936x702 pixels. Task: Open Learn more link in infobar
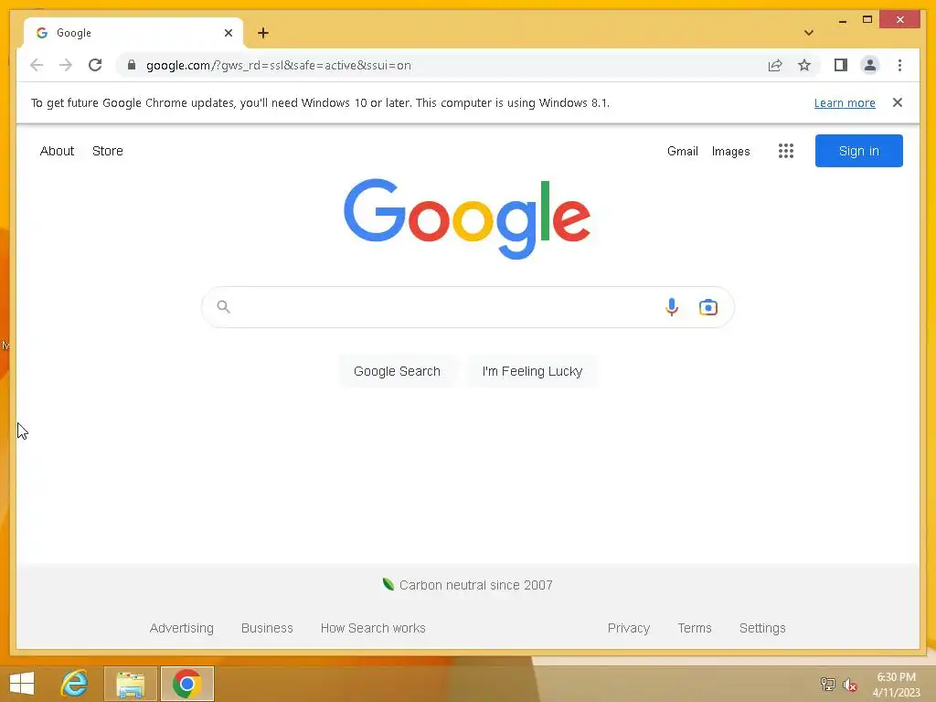(844, 102)
